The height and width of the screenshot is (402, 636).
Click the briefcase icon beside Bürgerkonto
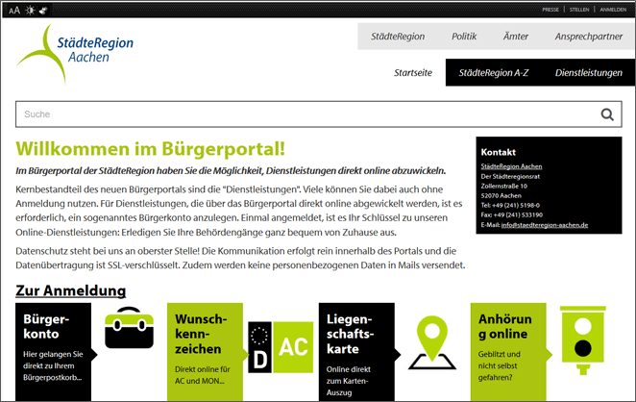(129, 328)
